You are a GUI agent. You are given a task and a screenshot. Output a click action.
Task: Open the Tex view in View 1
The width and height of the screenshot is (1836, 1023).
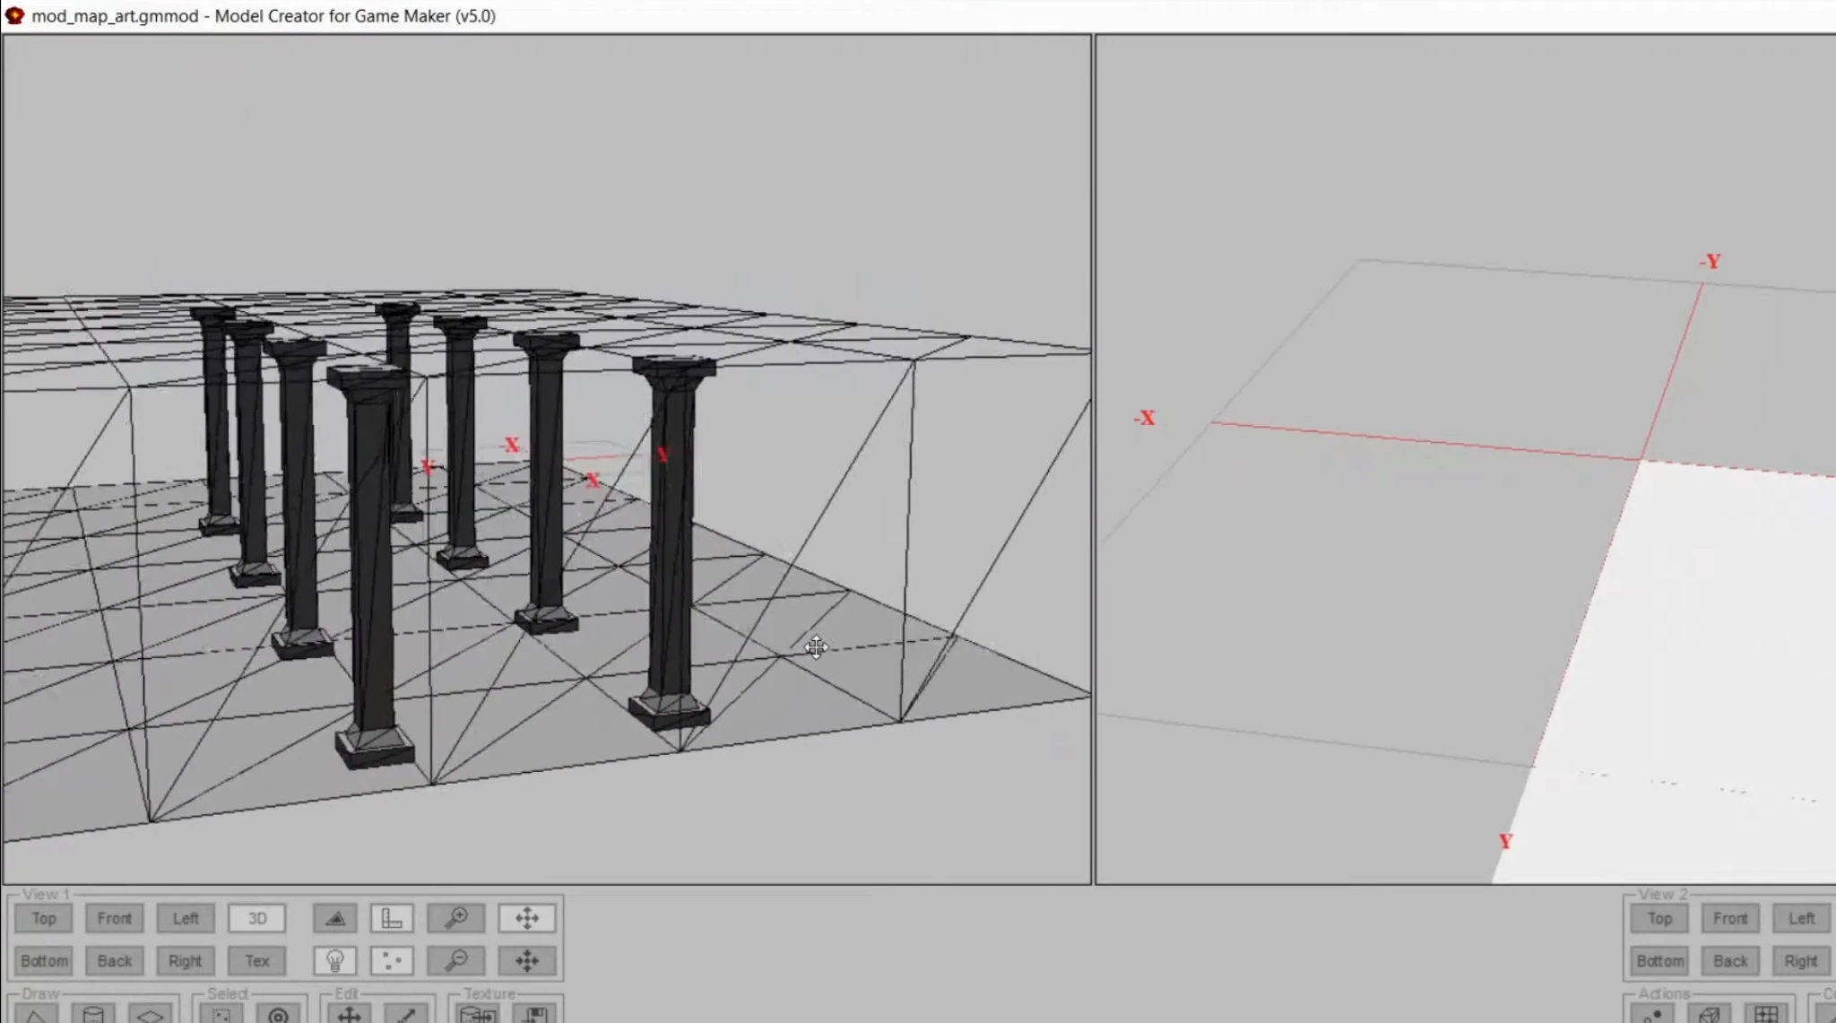coord(257,961)
